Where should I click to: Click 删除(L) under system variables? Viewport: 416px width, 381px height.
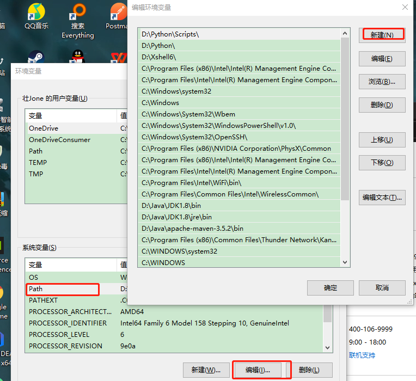[x=309, y=370]
